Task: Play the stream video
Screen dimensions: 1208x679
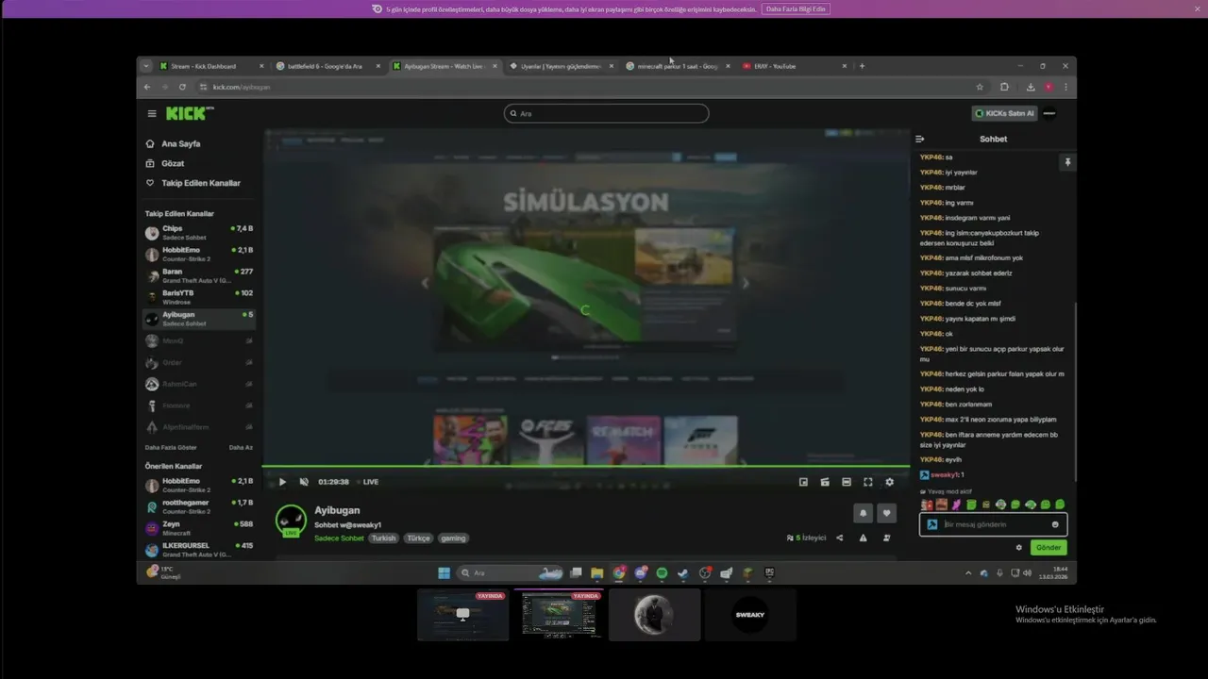Action: [282, 482]
